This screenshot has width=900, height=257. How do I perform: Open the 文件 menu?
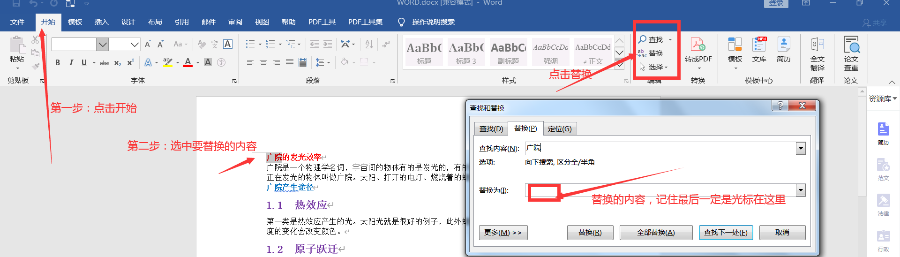click(x=17, y=22)
